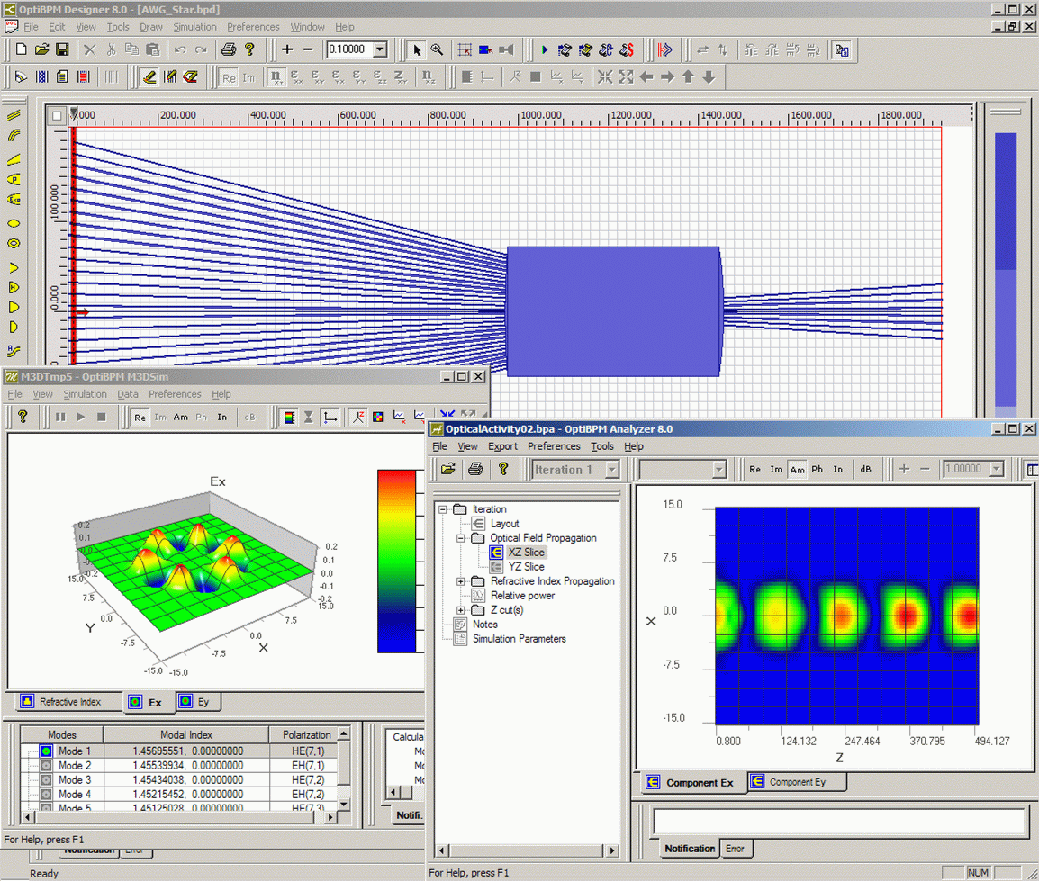Enable the dB scale in Analyzer toolbar
This screenshot has height=881, width=1039.
[x=865, y=470]
